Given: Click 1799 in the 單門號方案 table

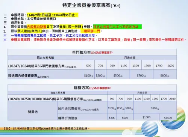Looking at the screenshot, I should (x=159, y=66).
